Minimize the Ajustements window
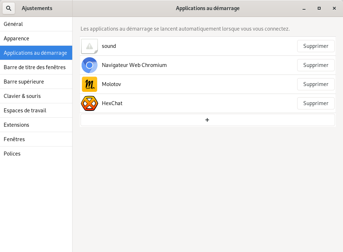343x252 pixels. tap(304, 8)
